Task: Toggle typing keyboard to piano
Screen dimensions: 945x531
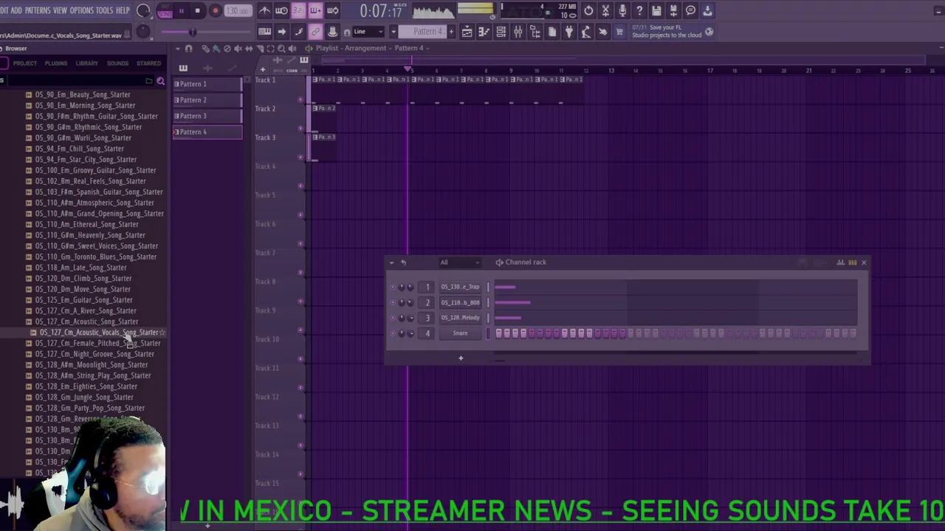Action: click(x=264, y=32)
